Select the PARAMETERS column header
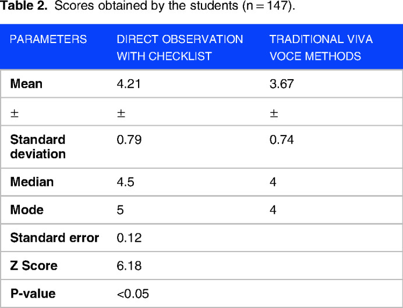Viewport: 403px width, 308px height. pyautogui.click(x=48, y=40)
